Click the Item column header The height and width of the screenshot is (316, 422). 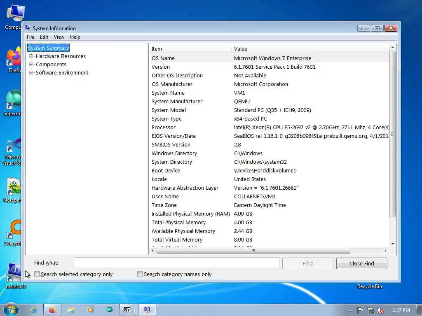click(190, 49)
